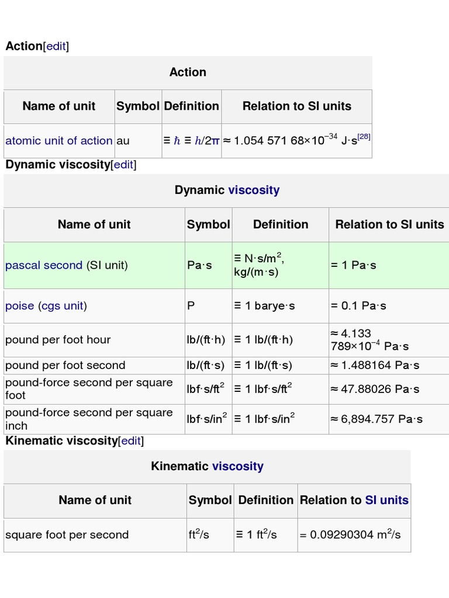Click the edit link beside Action heading
This screenshot has height=598, width=449.
coord(56,46)
